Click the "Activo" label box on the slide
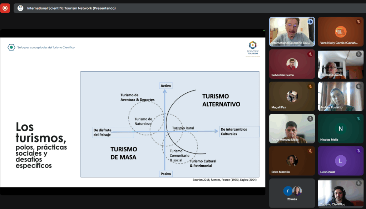366x209 pixels. tap(166, 86)
